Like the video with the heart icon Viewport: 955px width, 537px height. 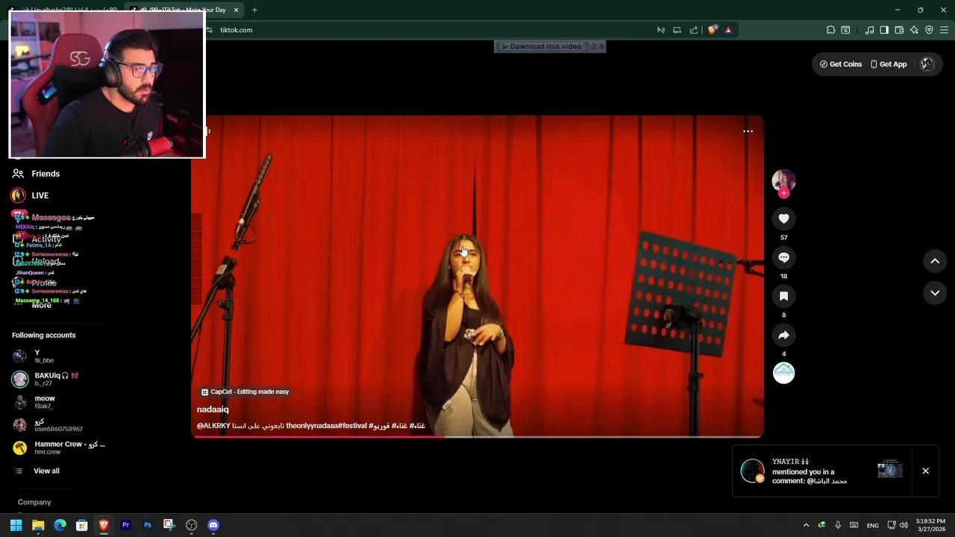[783, 219]
